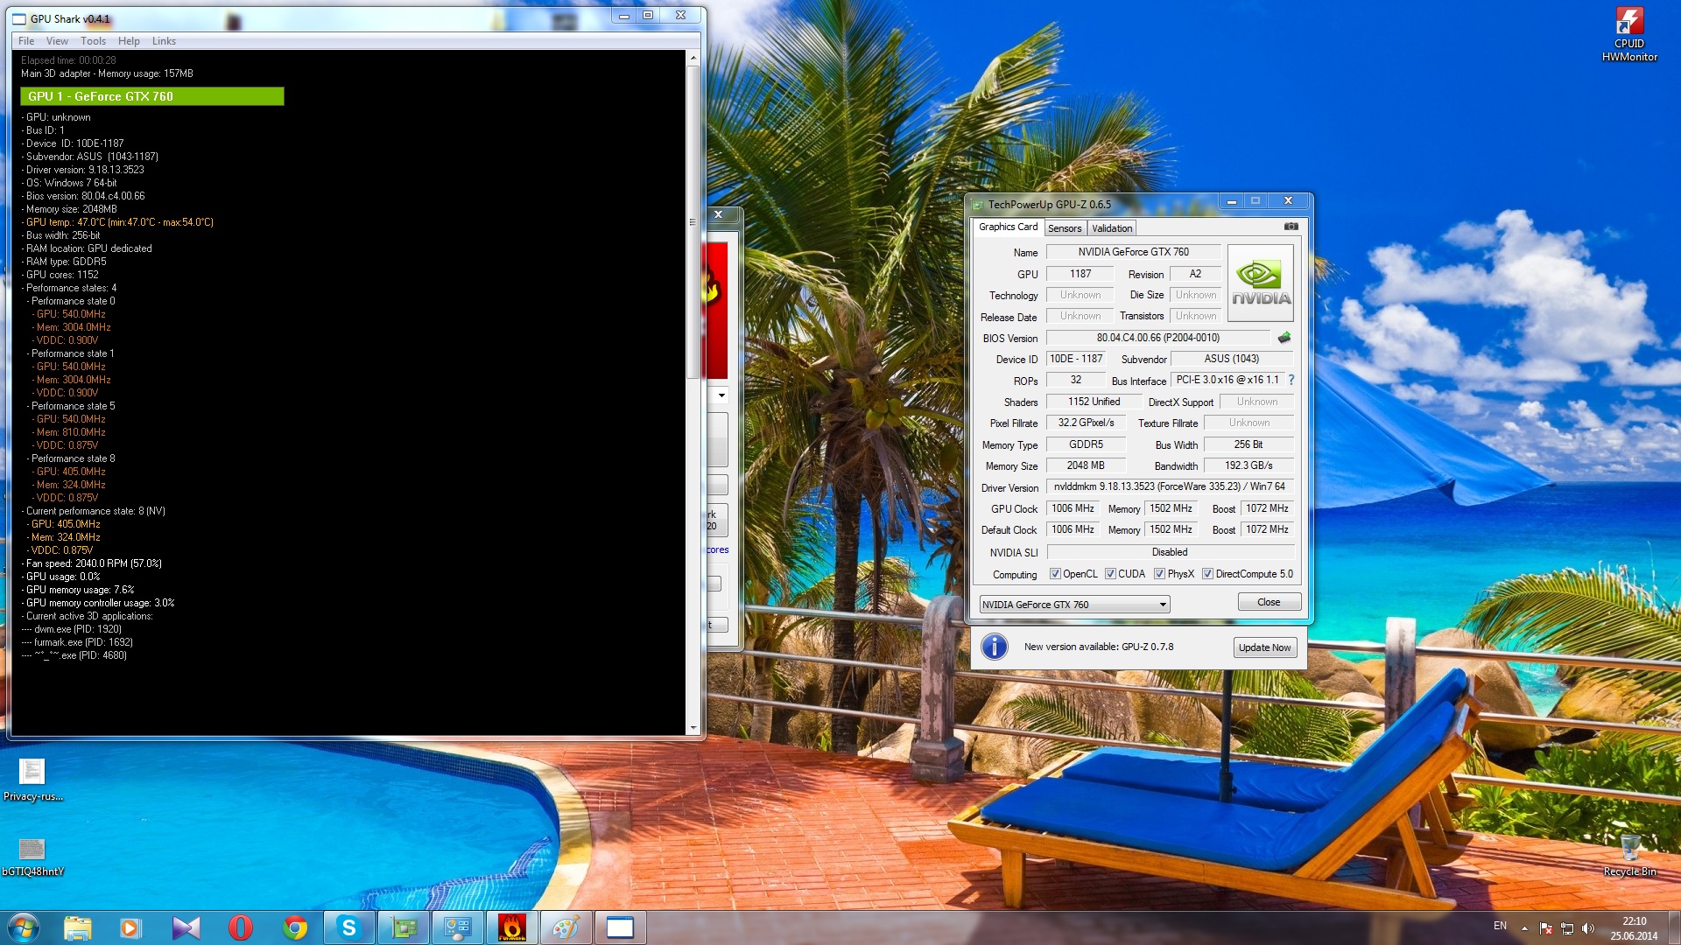Image resolution: width=1681 pixels, height=945 pixels.
Task: Toggle the PhysX checkbox
Action: tap(1159, 574)
